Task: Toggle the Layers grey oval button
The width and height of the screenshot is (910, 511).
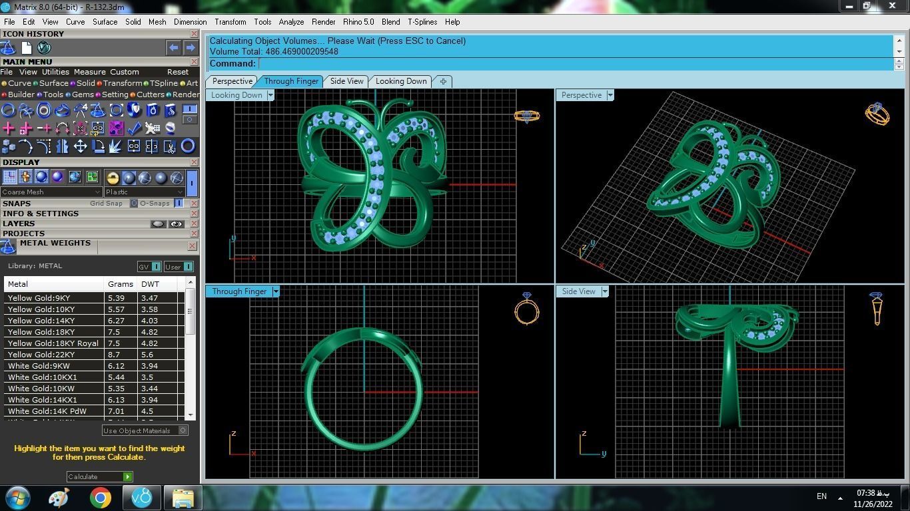Action: point(158,224)
